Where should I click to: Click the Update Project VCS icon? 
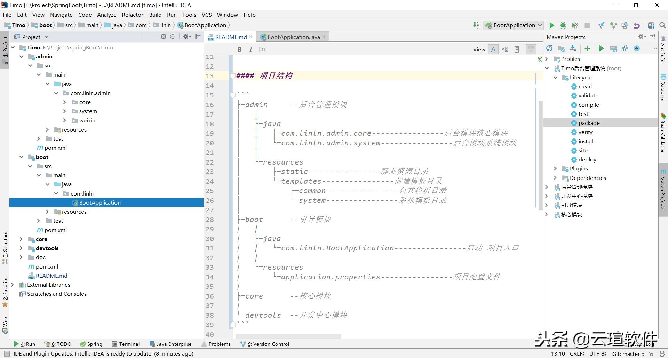pyautogui.click(x=601, y=25)
